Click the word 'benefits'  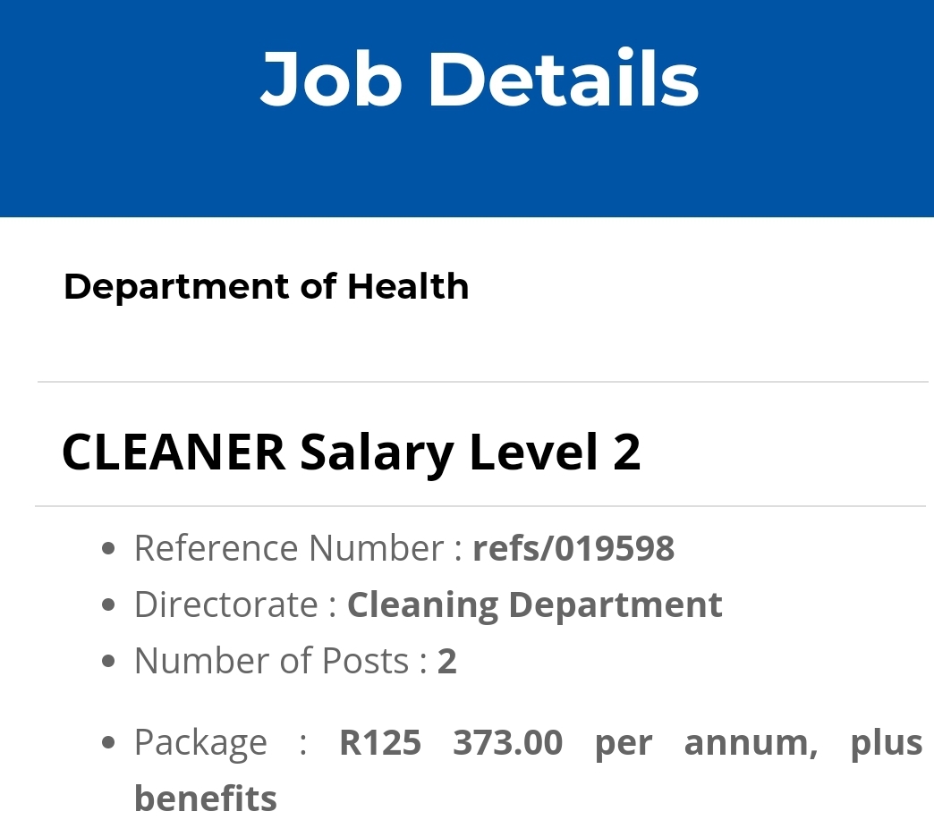(x=206, y=797)
